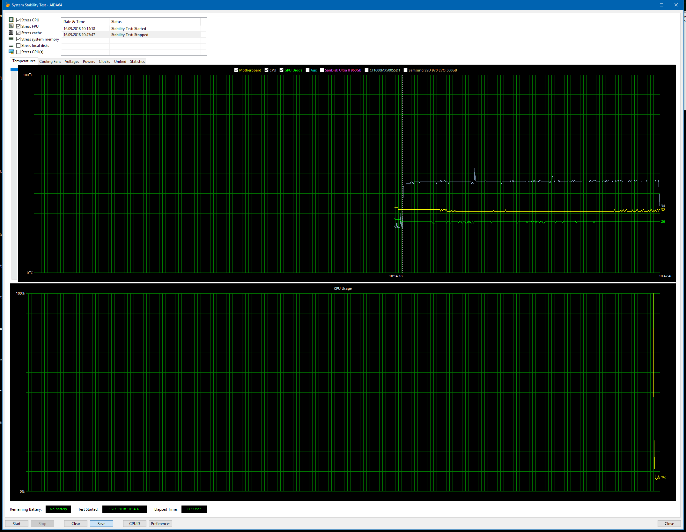Open CPUID panel button
The width and height of the screenshot is (686, 532).
[134, 523]
